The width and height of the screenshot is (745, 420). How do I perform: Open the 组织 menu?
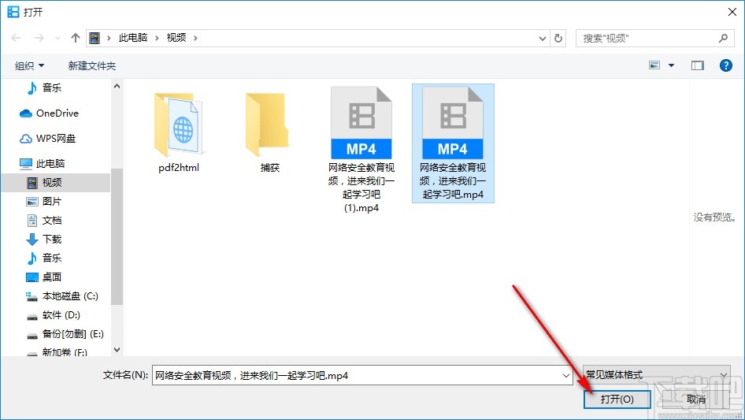pyautogui.click(x=29, y=65)
